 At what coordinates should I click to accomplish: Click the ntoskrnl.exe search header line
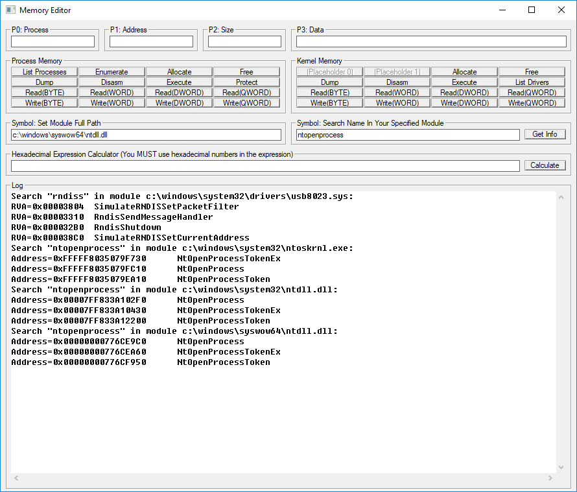click(x=182, y=248)
